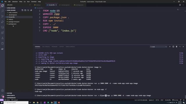
Task: Maximize the terminal panel size
Action: (x=180, y=47)
